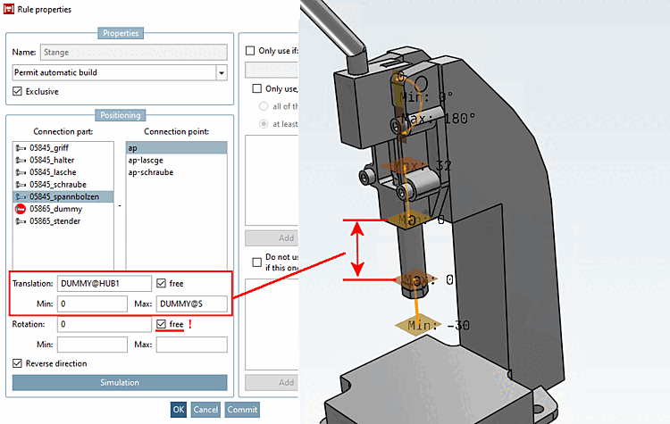Click the part icon beside 05845_spannbolzen
The width and height of the screenshot is (670, 424).
click(21, 197)
